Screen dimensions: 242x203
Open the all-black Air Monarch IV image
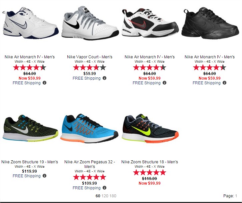210,23
